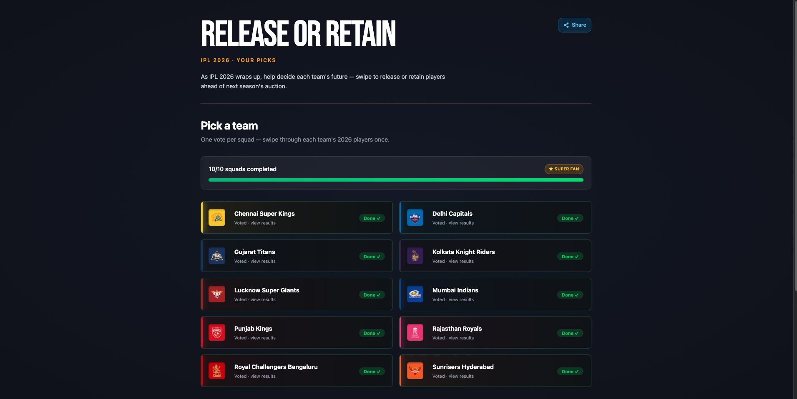The width and height of the screenshot is (797, 399).
Task: Open Gujarat Titans' view results link
Action: click(x=255, y=261)
